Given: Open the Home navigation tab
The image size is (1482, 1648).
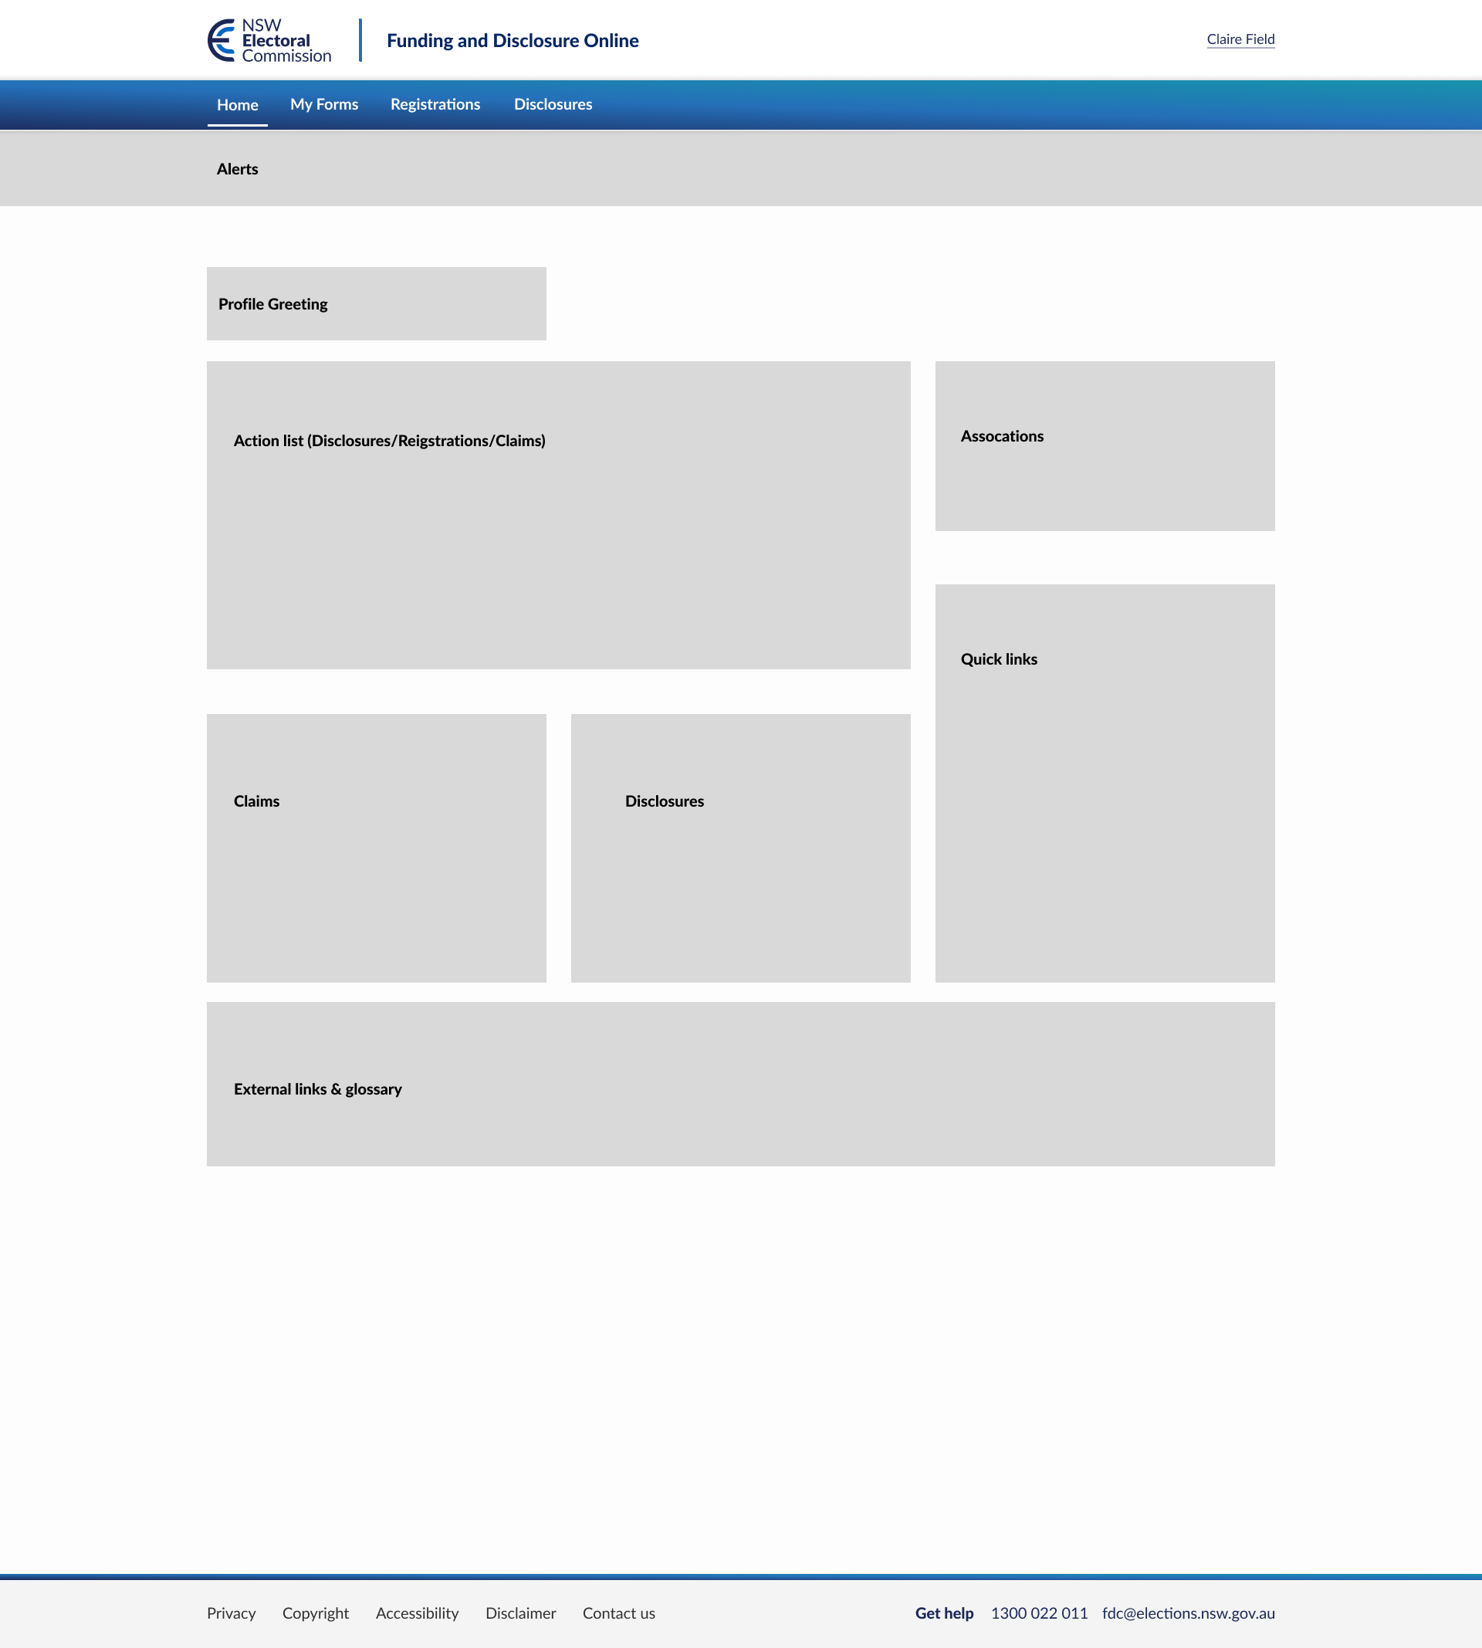Looking at the screenshot, I should click(238, 104).
